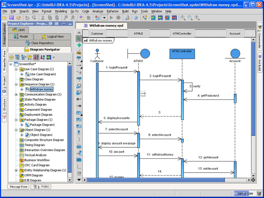Collapse the ScreenShot* root node
This screenshot has height=198, width=264.
pos(11,64)
